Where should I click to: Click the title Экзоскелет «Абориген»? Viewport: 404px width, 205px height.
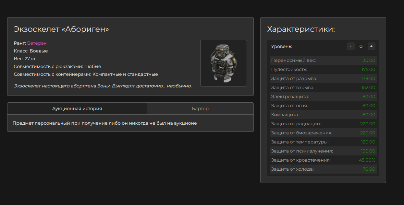tap(61, 29)
